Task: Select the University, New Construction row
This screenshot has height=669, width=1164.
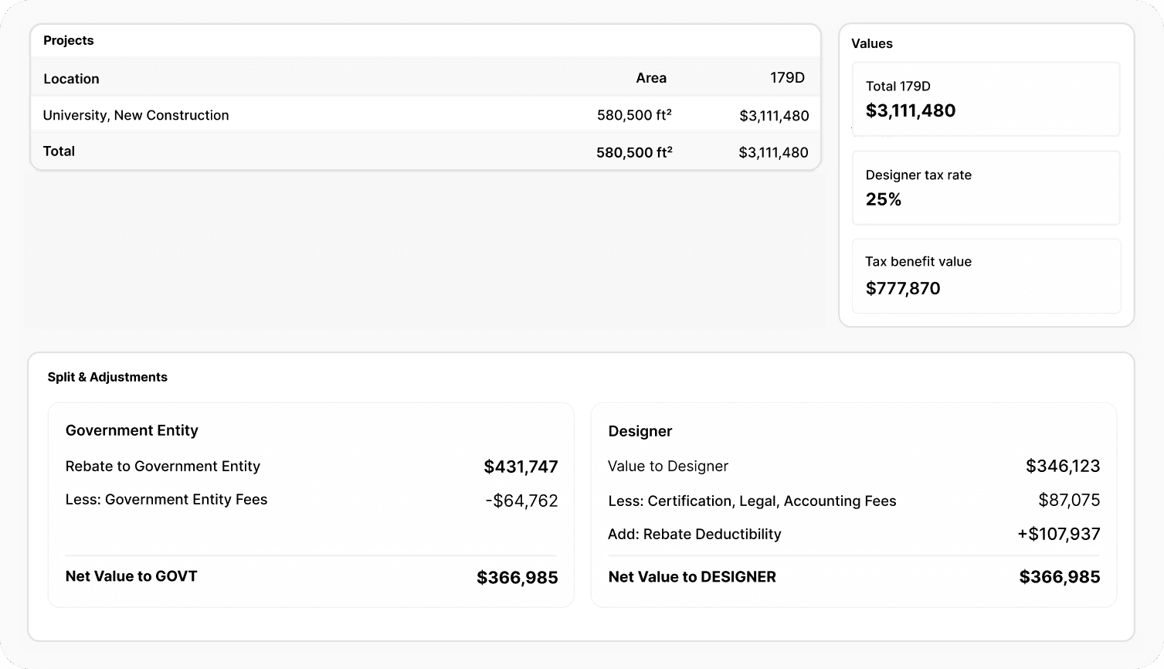Action: tap(426, 115)
